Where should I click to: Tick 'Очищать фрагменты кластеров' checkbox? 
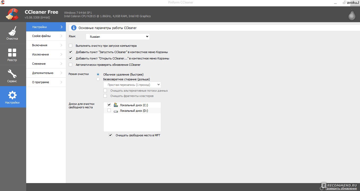click(x=105, y=96)
